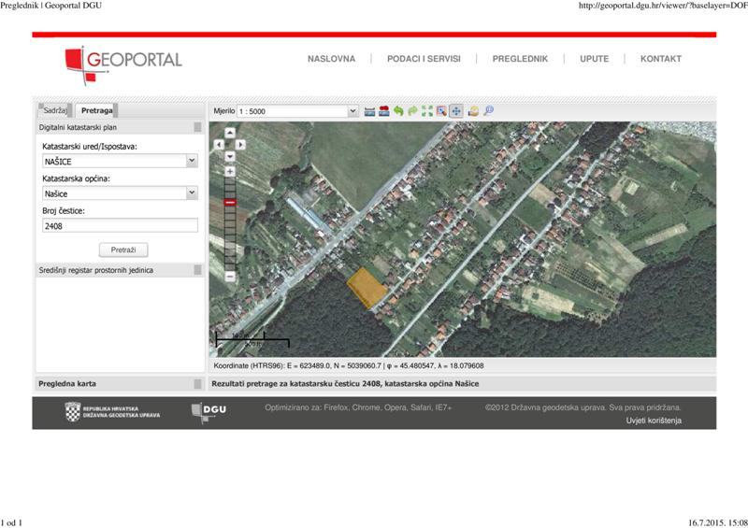
Task: Click the measure distance ruler icon
Action: point(369,111)
